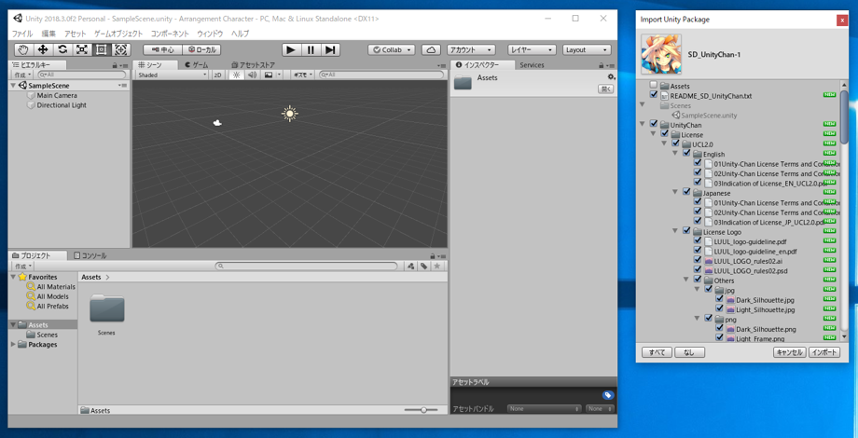Click the Step frame button
This screenshot has height=438, width=858.
coord(329,49)
